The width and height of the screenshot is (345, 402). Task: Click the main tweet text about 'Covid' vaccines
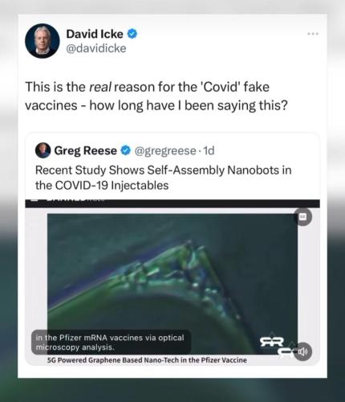click(156, 96)
